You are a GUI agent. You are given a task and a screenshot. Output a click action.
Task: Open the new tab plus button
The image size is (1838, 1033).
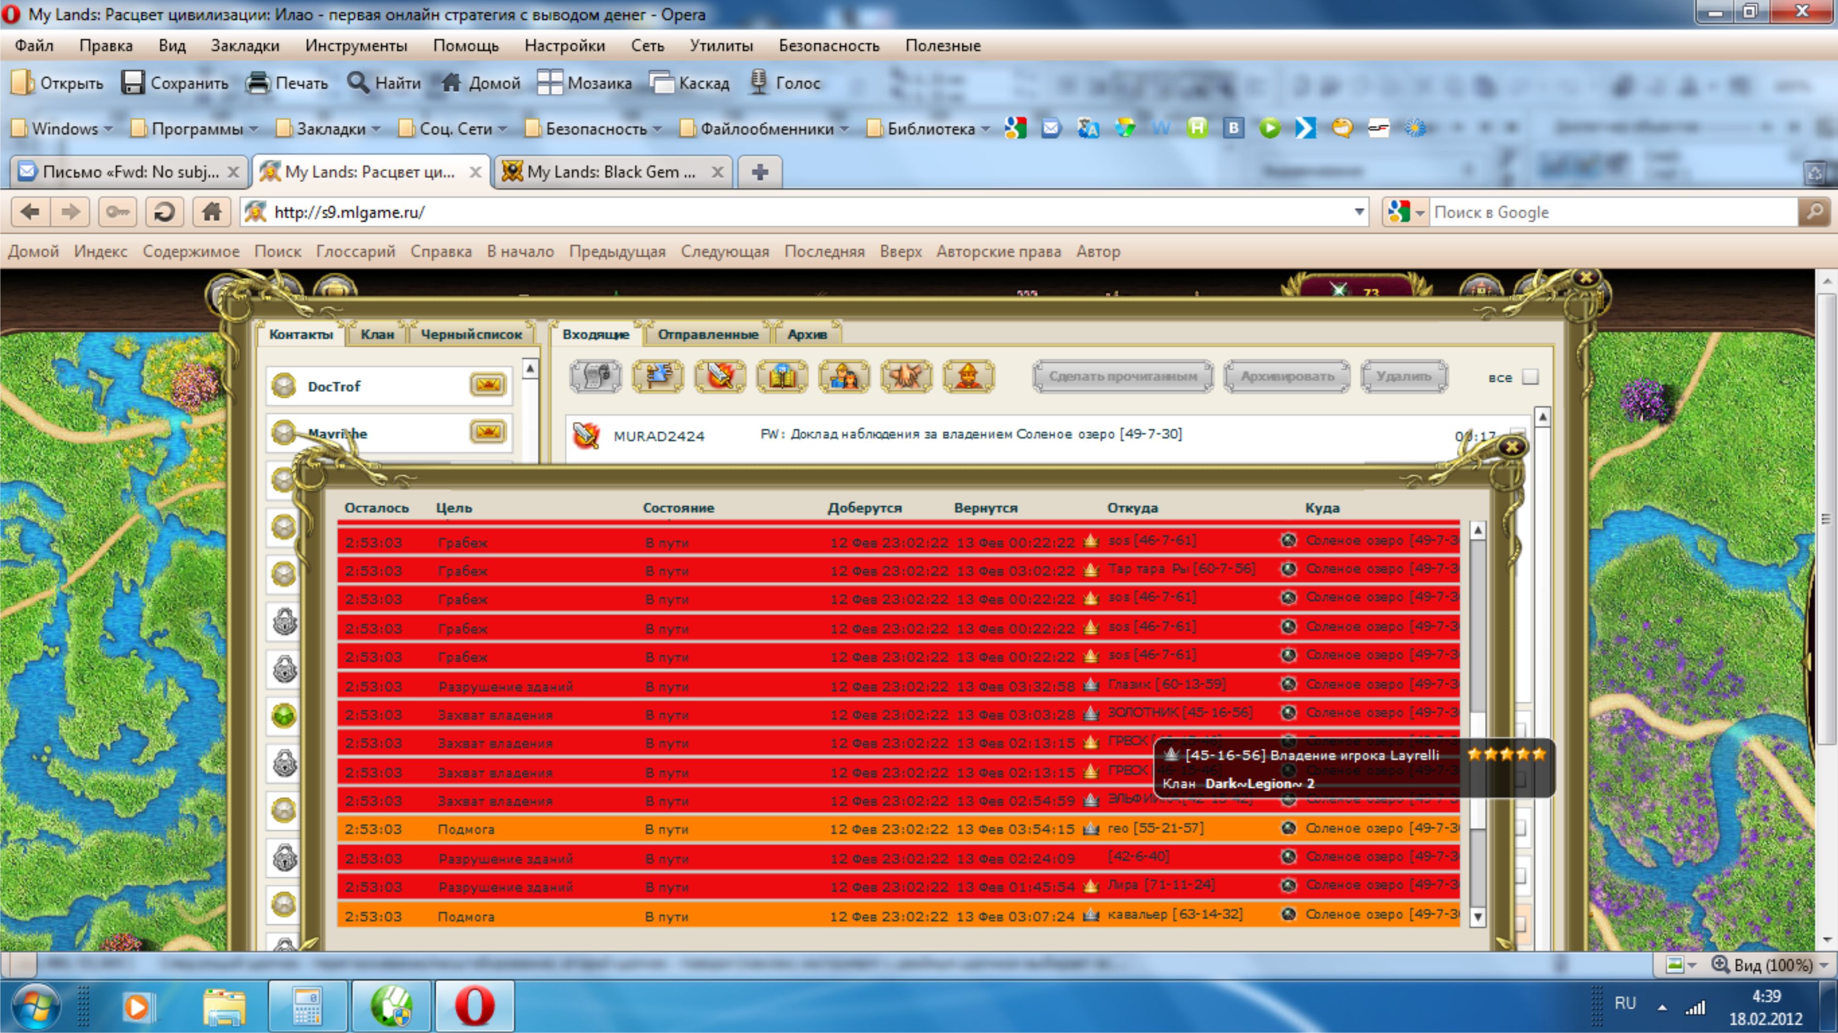point(760,172)
